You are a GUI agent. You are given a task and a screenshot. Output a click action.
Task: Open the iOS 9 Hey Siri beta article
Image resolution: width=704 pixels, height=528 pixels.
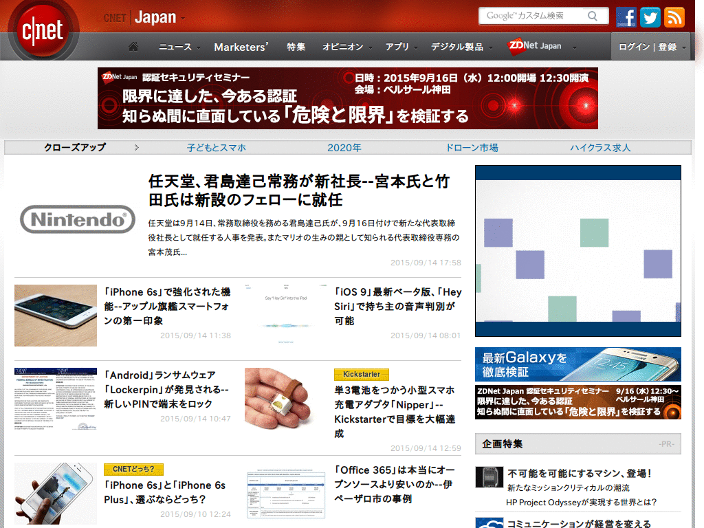(x=398, y=306)
